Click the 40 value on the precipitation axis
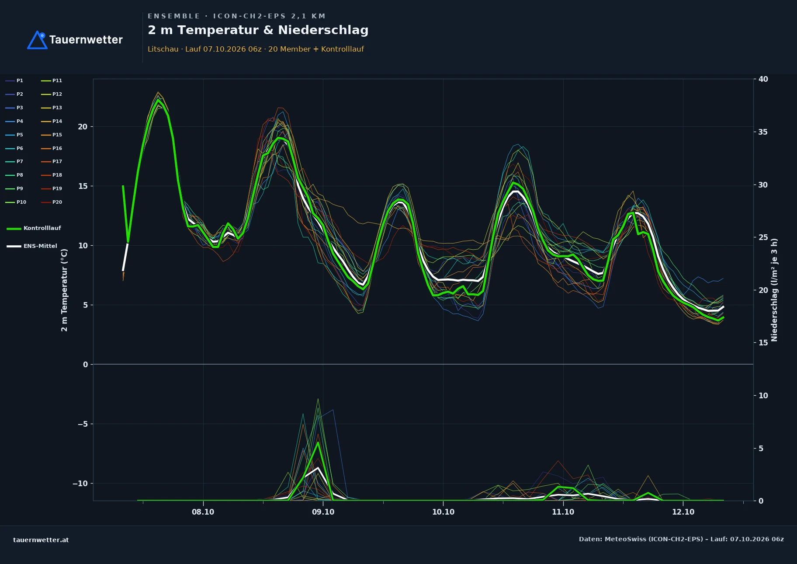The image size is (797, 564). pos(763,79)
